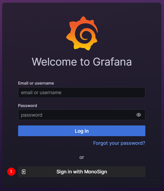Click the 'MonoSign' word in the sign-in button
Image resolution: width=164 pixels, height=191 pixels.
click(96, 172)
